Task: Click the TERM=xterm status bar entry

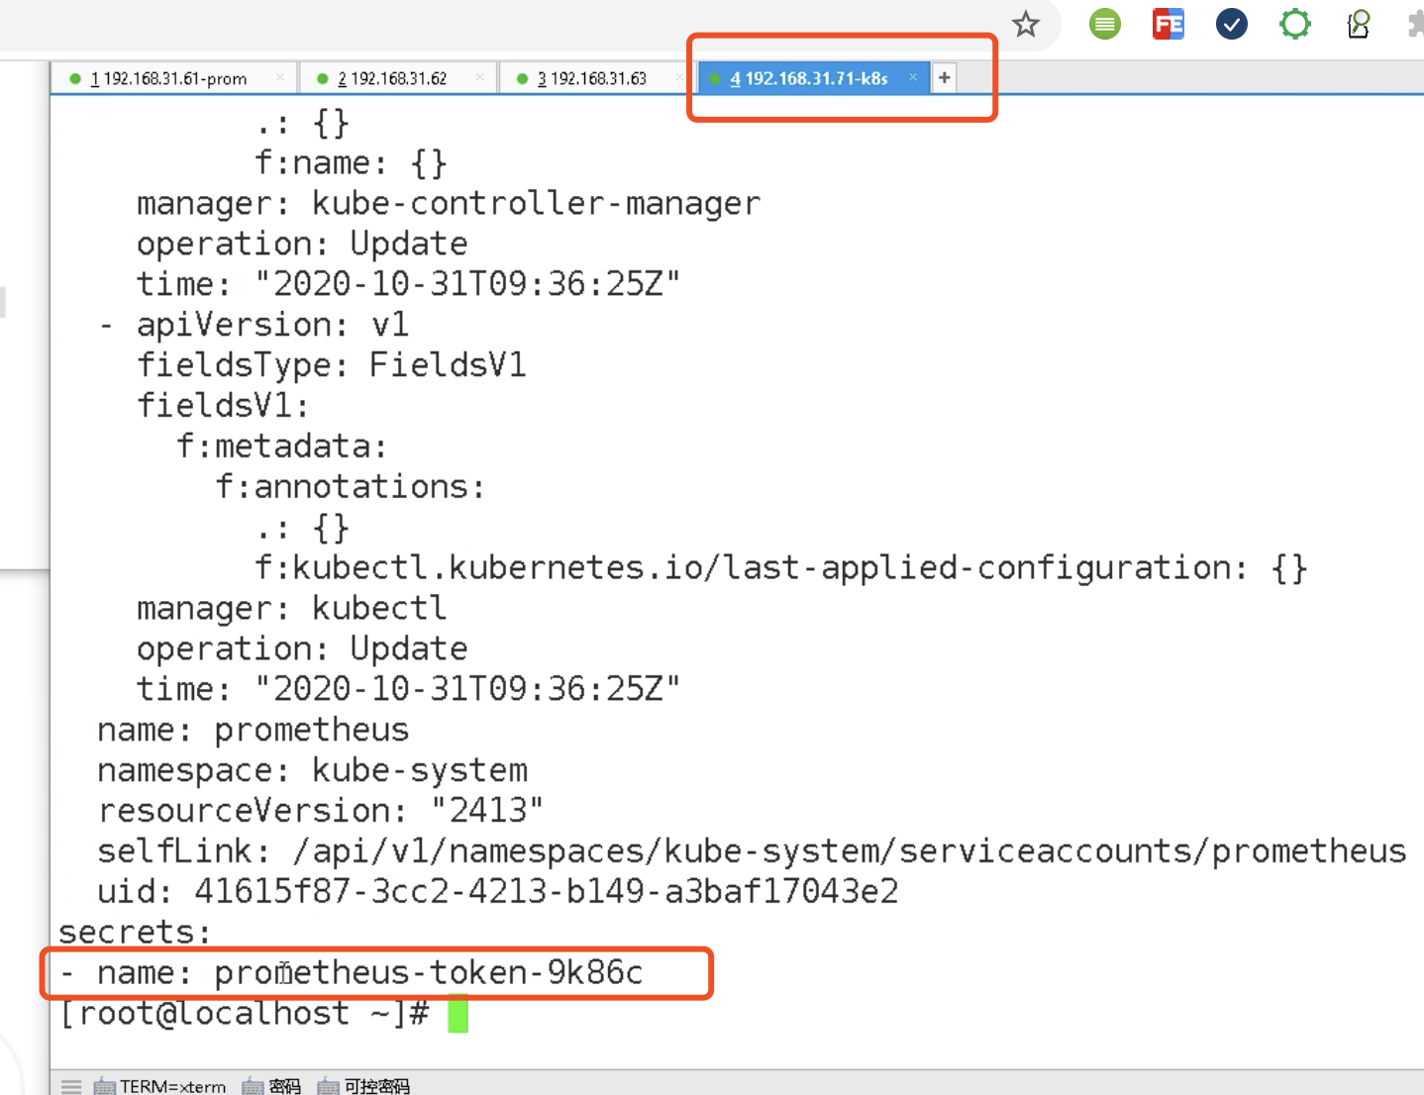Action: click(x=160, y=1086)
